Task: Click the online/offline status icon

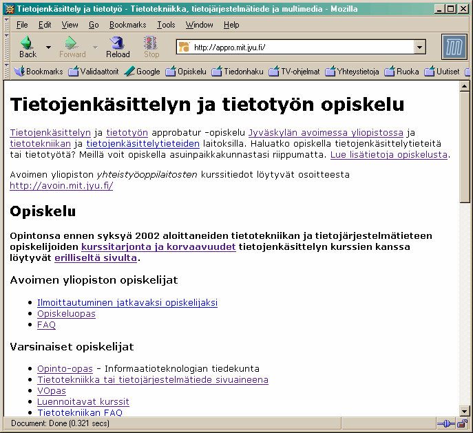Action: click(x=446, y=423)
